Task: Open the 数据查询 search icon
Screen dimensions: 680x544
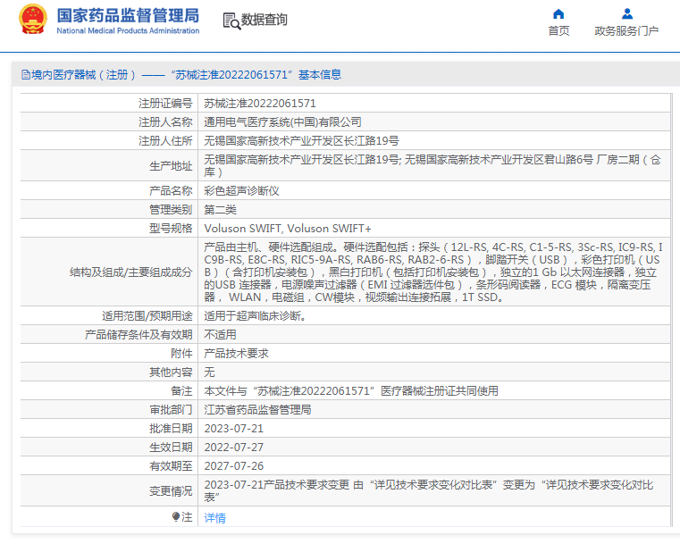Action: 231,20
